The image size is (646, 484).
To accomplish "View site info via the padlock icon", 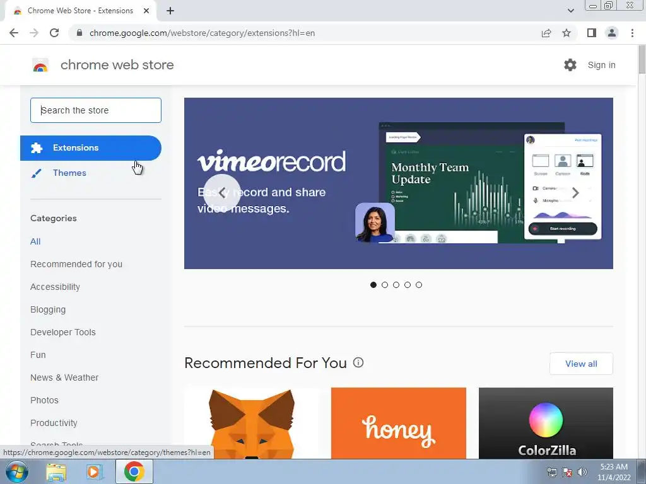I will [79, 33].
